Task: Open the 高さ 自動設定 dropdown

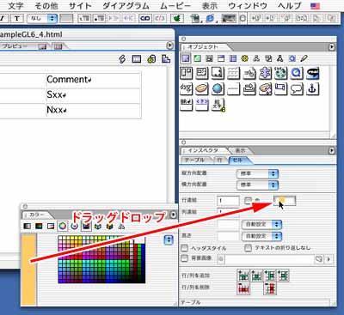Action: point(261,236)
